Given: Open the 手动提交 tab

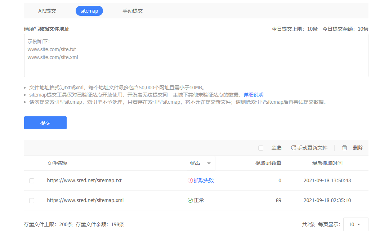Looking at the screenshot, I should point(133,11).
